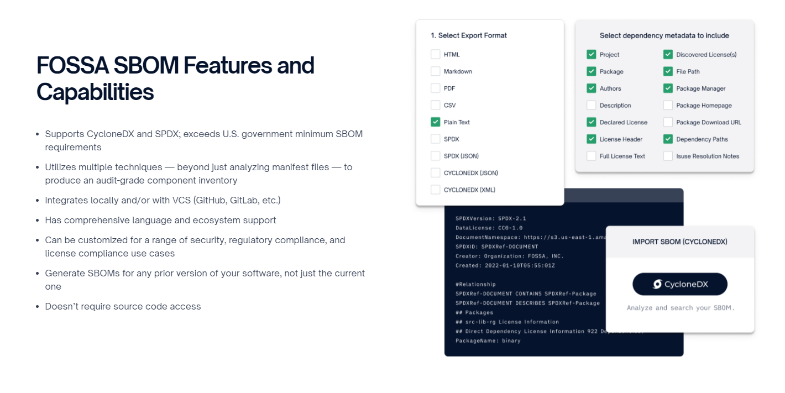Click the 'Doesn't require source code access' bullet
The width and height of the screenshot is (785, 393).
(123, 306)
